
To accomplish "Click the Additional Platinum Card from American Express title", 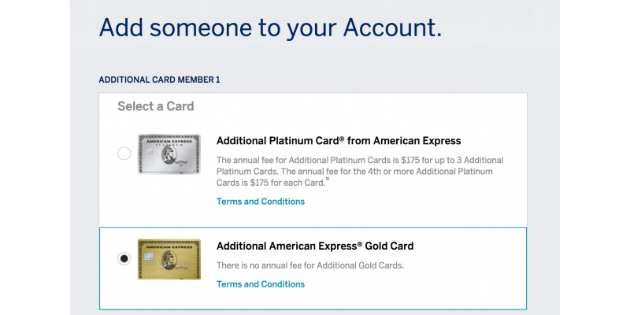I will [x=339, y=141].
